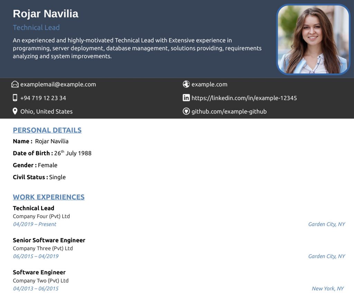Click the +94 719 12 23 34 phone number
This screenshot has width=354, height=297.
43,98
